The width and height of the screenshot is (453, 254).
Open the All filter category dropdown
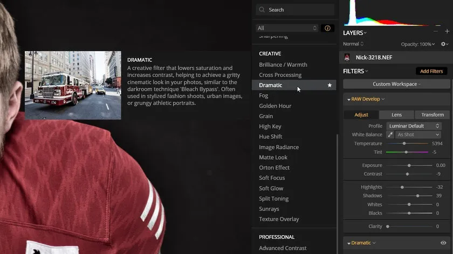[x=287, y=28]
